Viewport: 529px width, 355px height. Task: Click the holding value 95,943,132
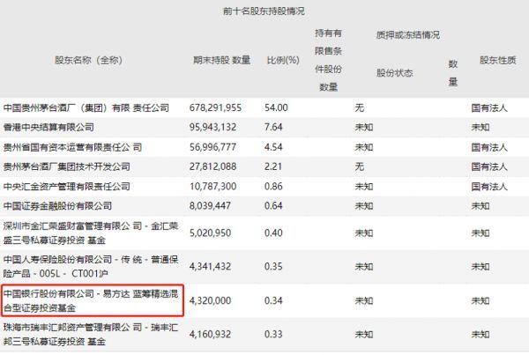(212, 128)
